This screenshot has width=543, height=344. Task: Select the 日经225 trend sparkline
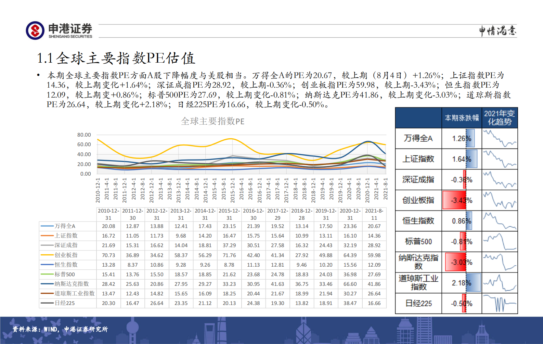pos(500,303)
